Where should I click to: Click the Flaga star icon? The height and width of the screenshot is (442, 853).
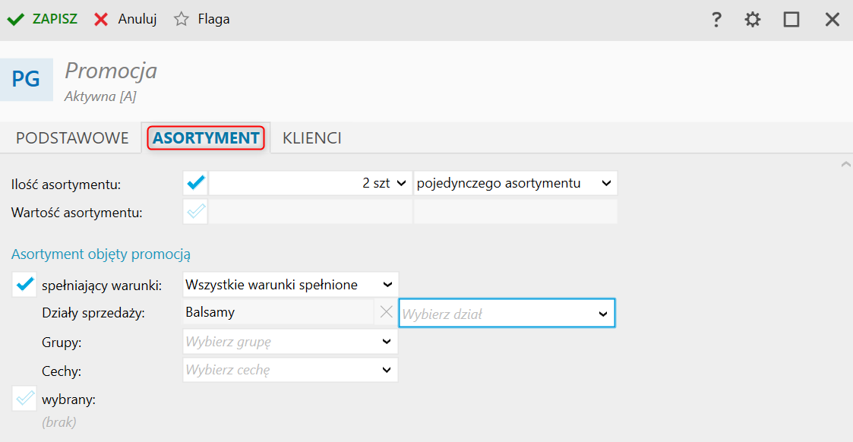(x=181, y=20)
